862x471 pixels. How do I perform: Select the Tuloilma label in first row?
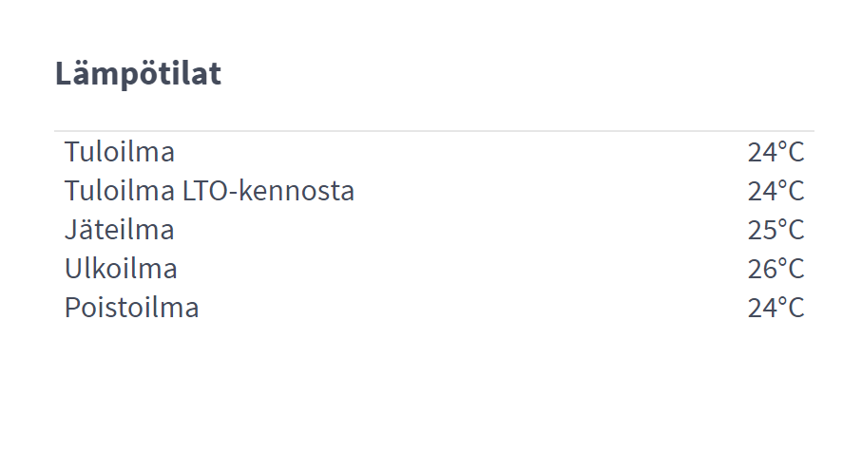pyautogui.click(x=120, y=152)
